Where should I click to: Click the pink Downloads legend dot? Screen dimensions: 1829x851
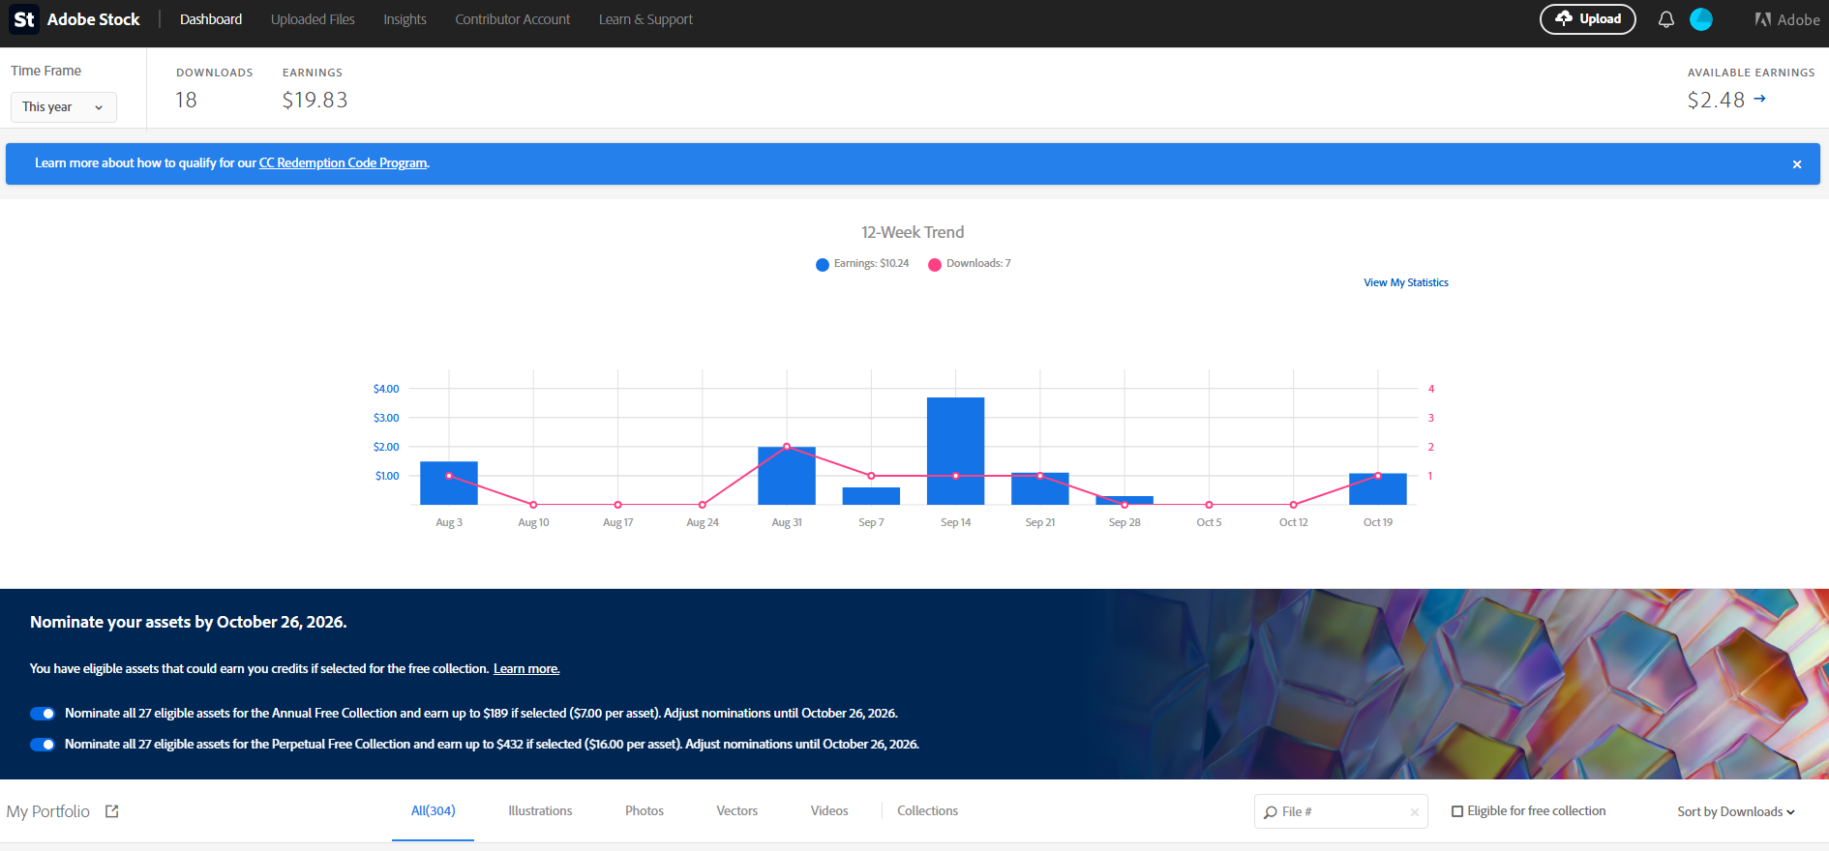click(935, 265)
